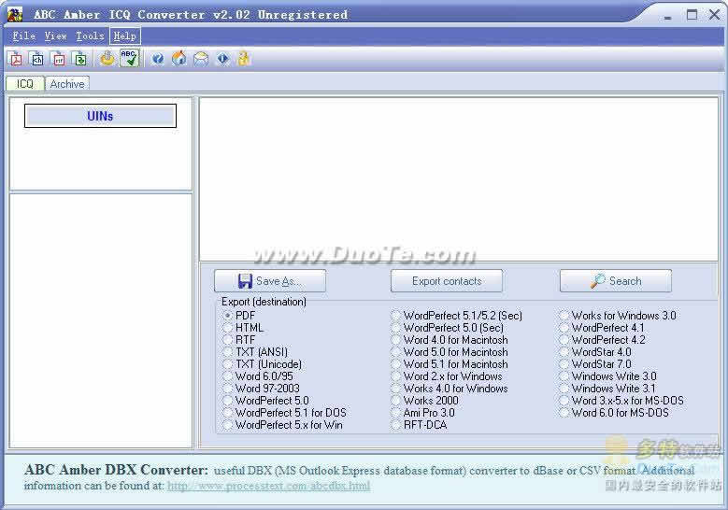Click the blue info about icon

point(222,59)
